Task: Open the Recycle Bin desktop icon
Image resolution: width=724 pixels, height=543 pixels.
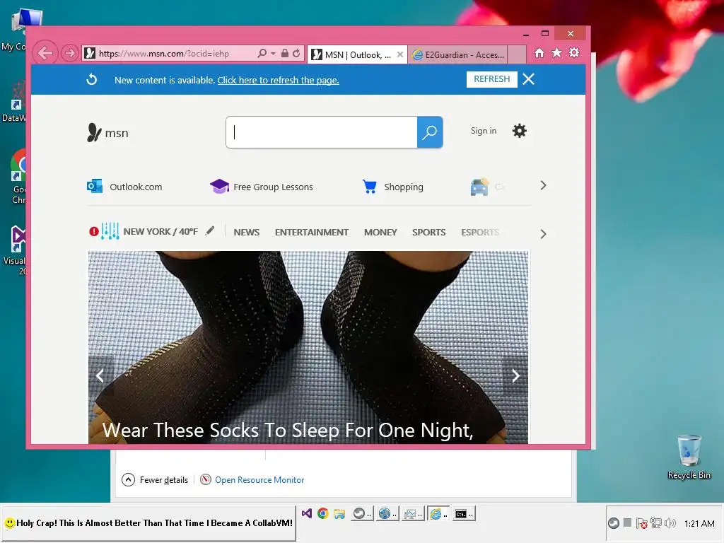Action: click(689, 457)
